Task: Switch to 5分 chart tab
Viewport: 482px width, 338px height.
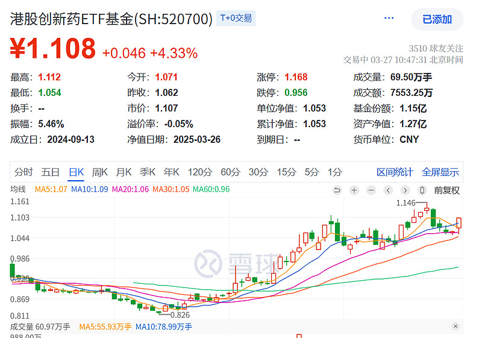Action: tap(311, 172)
